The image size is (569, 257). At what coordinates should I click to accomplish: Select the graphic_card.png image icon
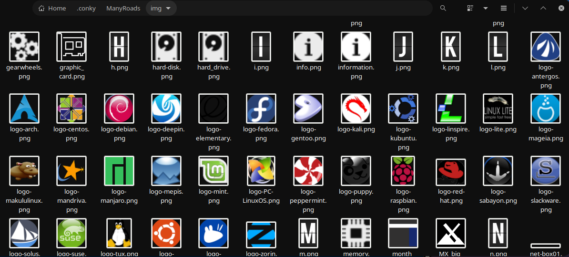click(71, 46)
